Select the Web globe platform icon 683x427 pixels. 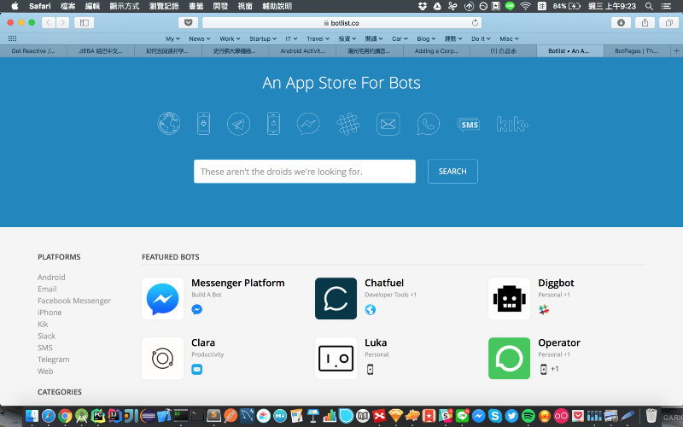[169, 124]
